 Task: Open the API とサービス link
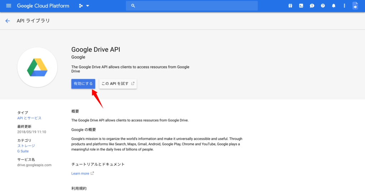click(29, 118)
